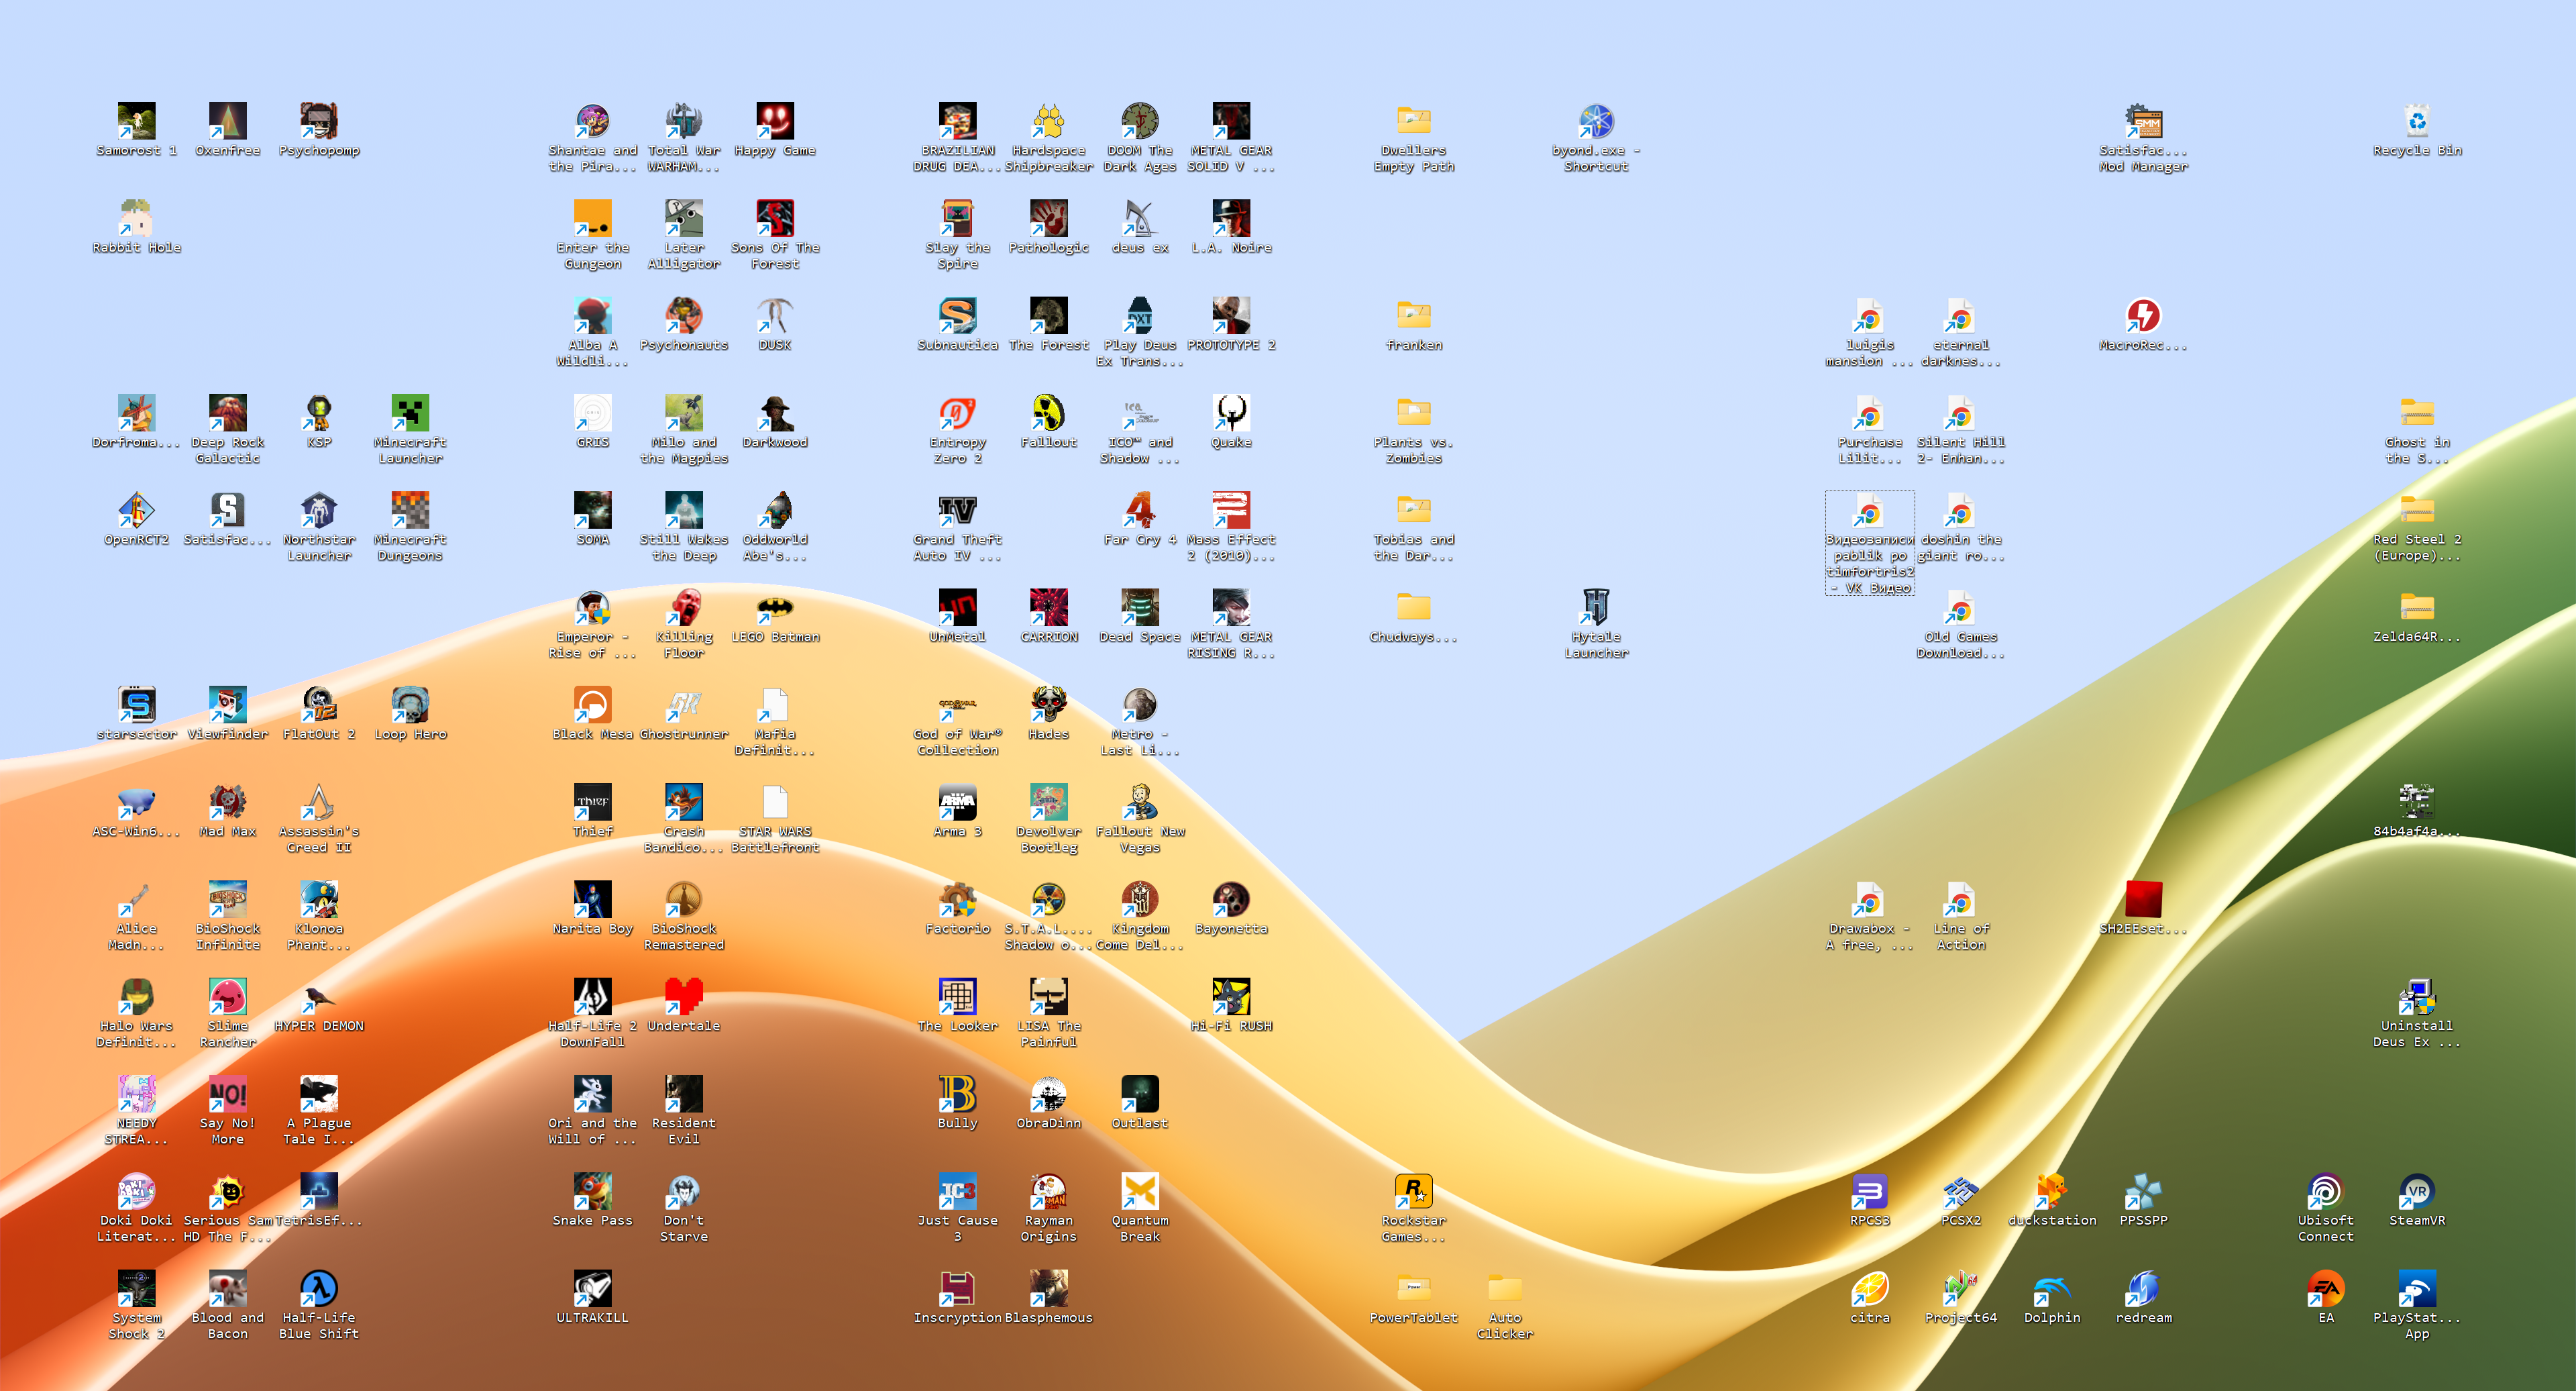
Task: Select the franken folder
Action: pos(1413,316)
